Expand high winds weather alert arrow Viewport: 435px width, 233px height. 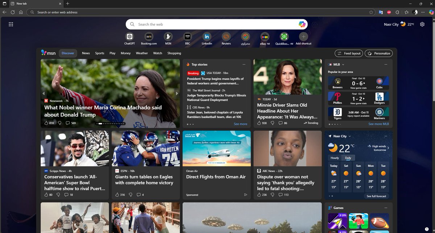pyautogui.click(x=388, y=148)
